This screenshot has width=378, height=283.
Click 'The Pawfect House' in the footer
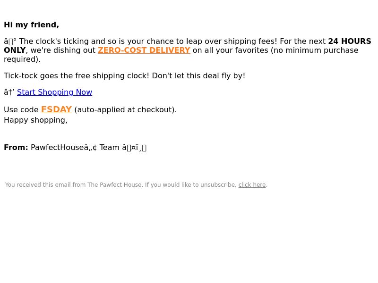tap(114, 185)
